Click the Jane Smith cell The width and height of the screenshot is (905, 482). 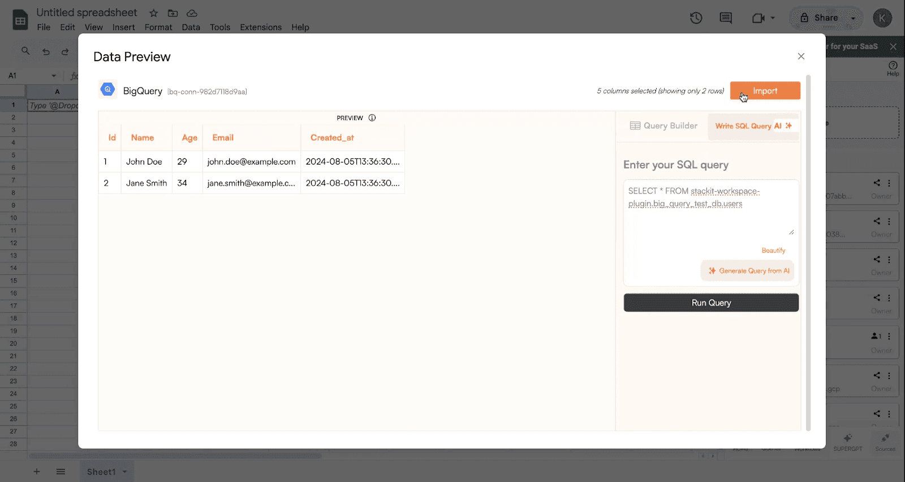pyautogui.click(x=146, y=183)
